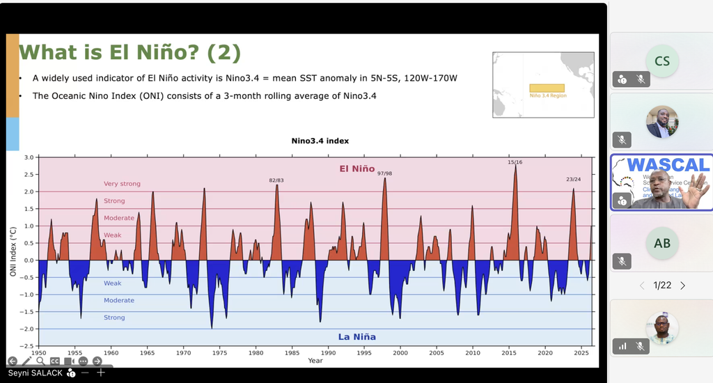The width and height of the screenshot is (713, 383).
Task: Go to previous slide using back arrow
Action: [13, 361]
